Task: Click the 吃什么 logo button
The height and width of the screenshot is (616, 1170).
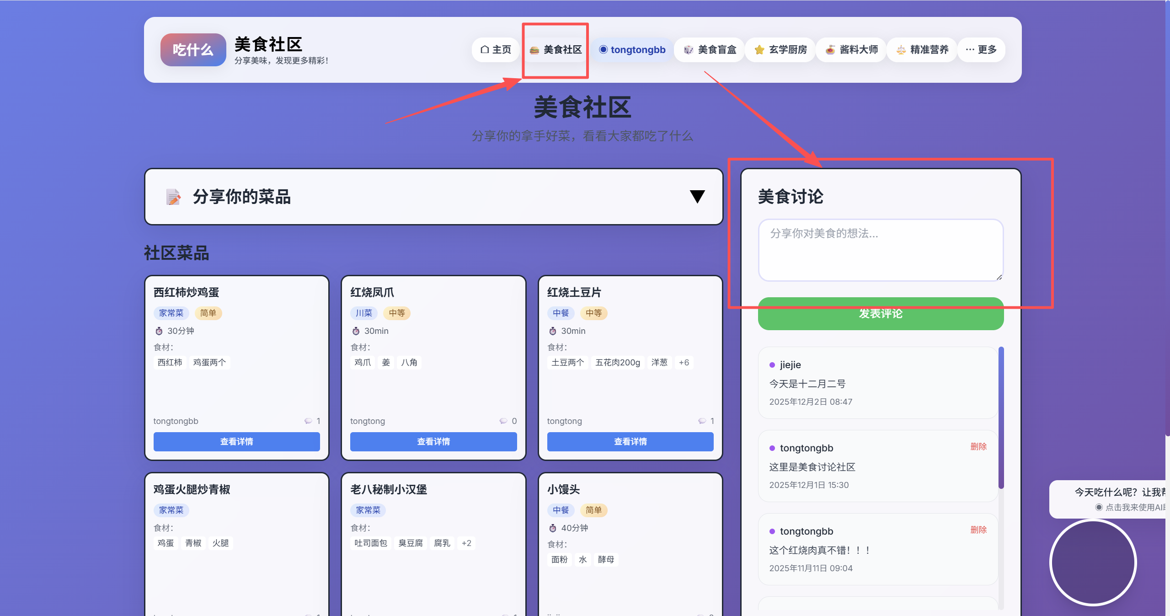Action: coord(193,50)
